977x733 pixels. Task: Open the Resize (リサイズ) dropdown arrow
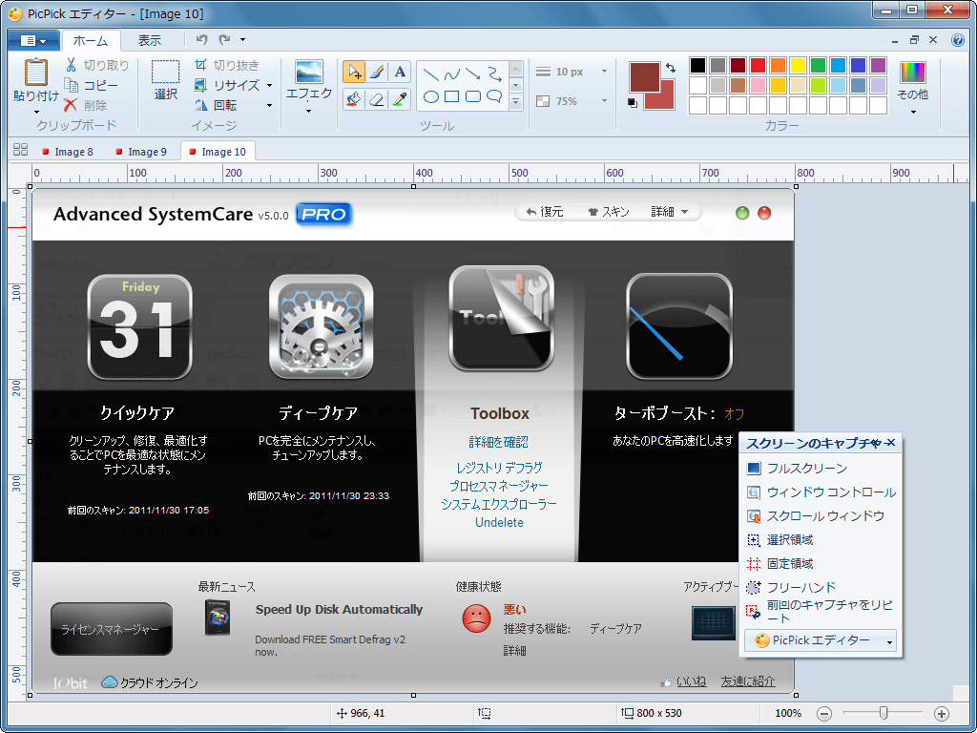(269, 85)
